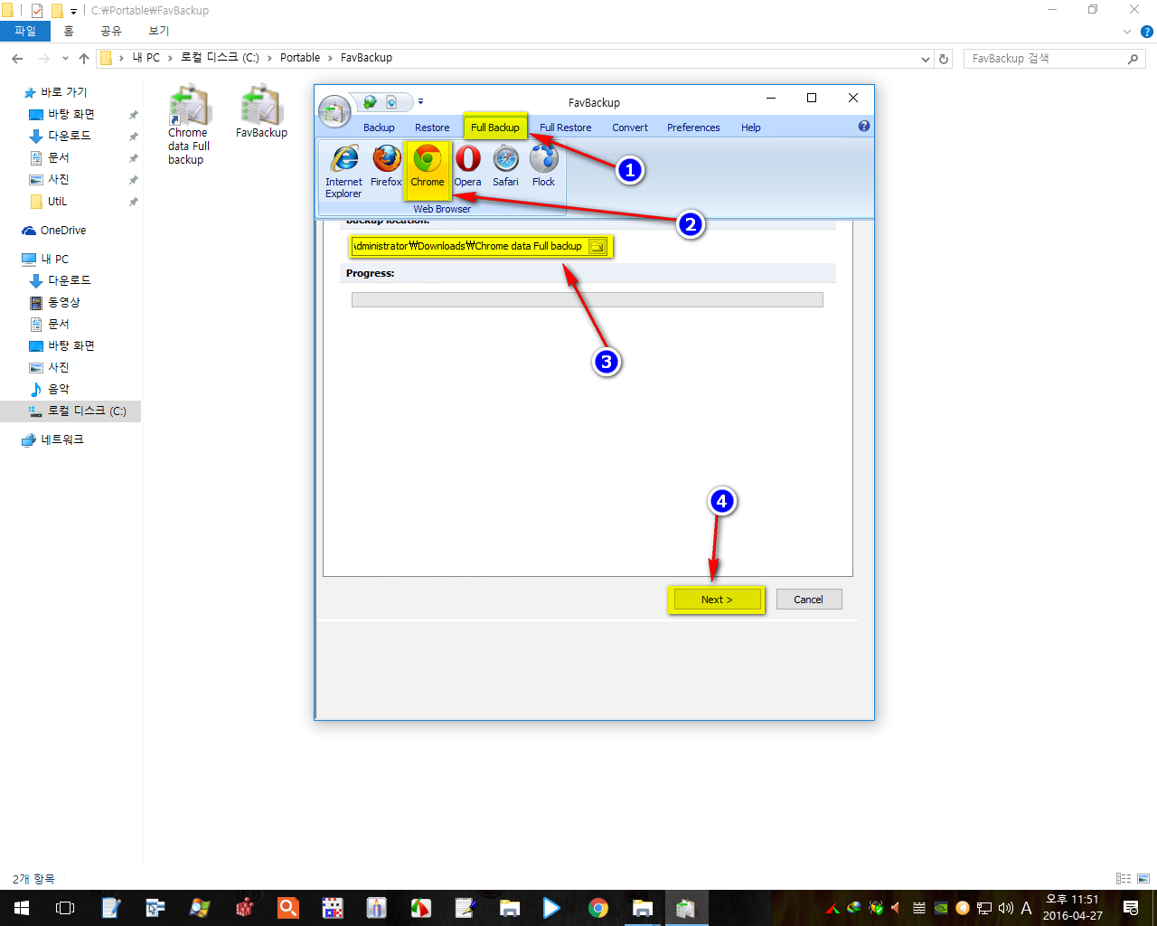The image size is (1157, 926).
Task: Open Chrome from the taskbar
Action: [x=597, y=908]
